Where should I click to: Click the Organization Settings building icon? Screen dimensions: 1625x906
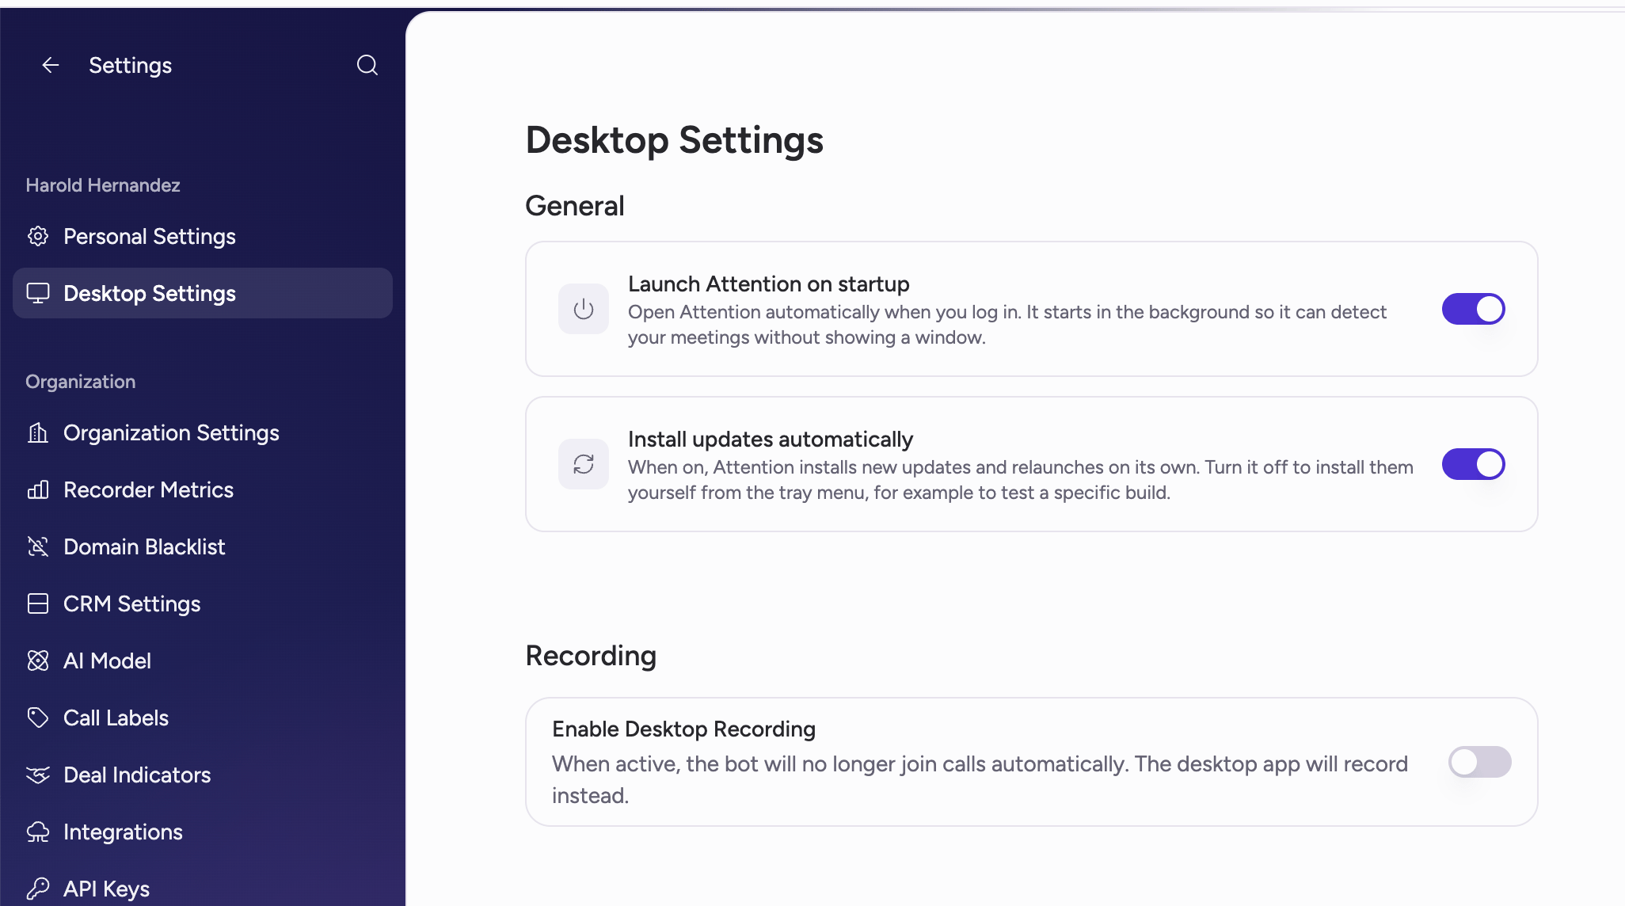click(x=38, y=432)
